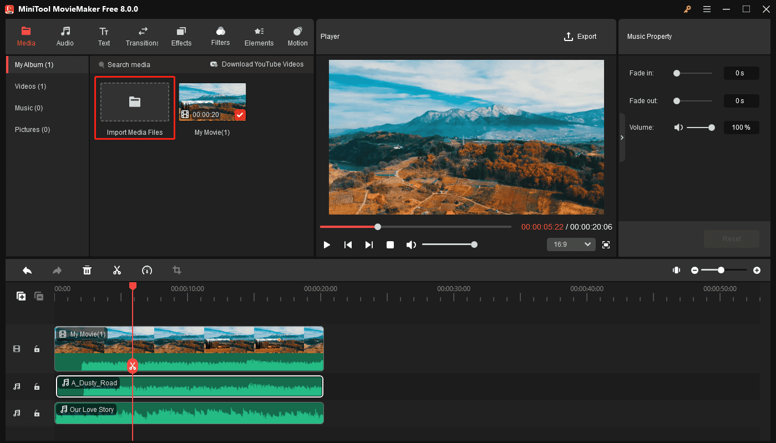Add a new track
The height and width of the screenshot is (443, 776).
[21, 296]
